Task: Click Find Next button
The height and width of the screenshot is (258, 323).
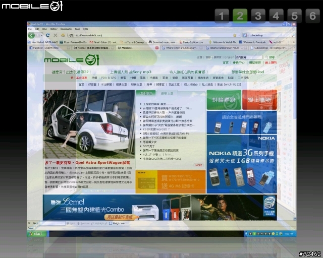Action: 71,223
